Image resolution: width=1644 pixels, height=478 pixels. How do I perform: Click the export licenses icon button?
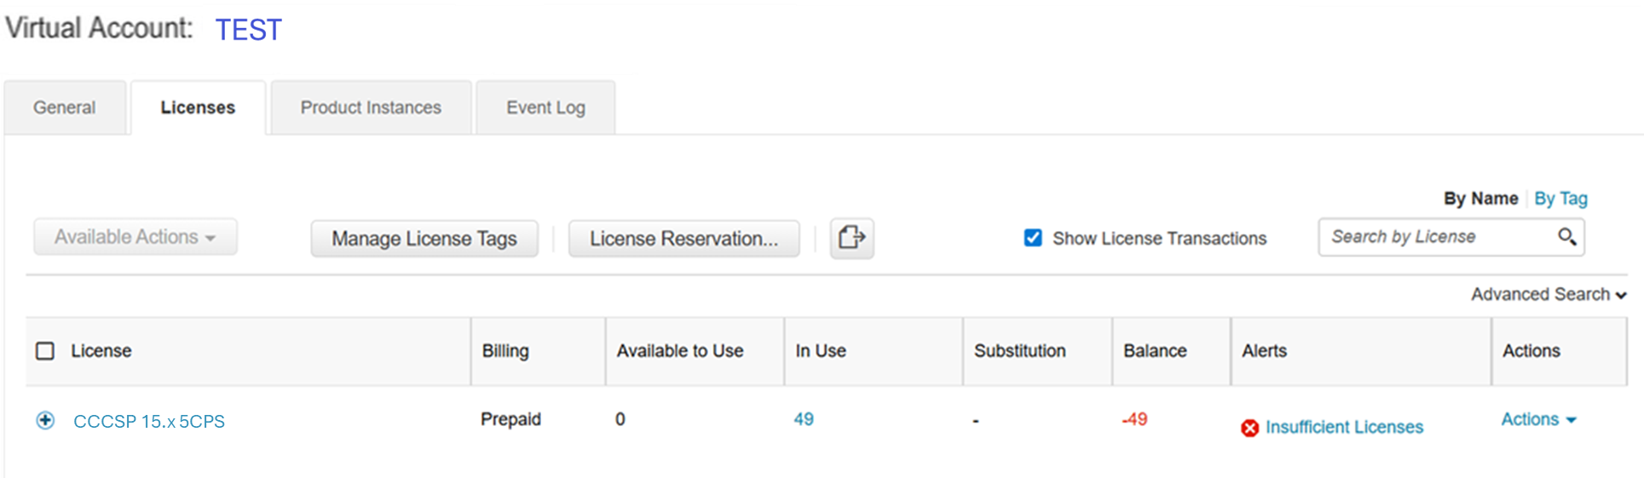pos(851,238)
